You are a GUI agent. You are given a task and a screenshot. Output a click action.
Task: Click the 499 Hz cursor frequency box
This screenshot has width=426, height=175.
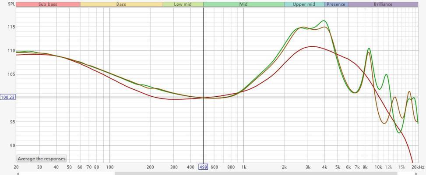[x=204, y=167]
